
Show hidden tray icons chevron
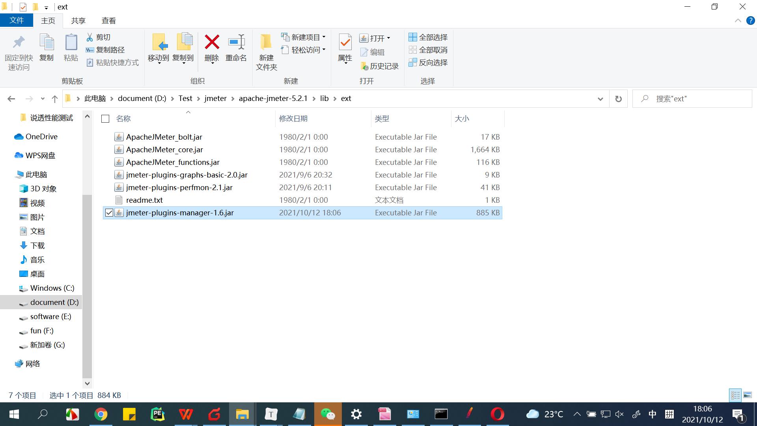pos(577,414)
